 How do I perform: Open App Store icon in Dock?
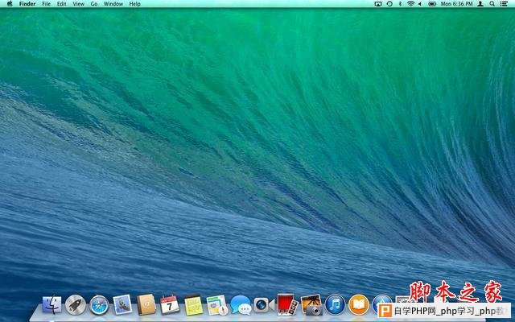click(382, 302)
